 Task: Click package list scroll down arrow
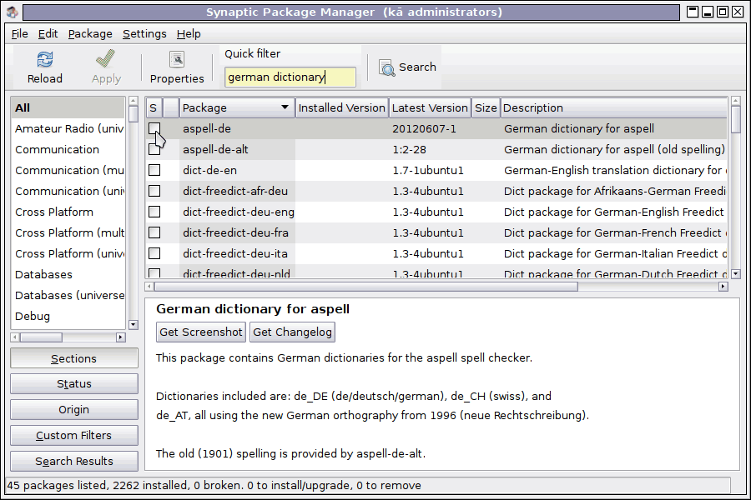[736, 274]
